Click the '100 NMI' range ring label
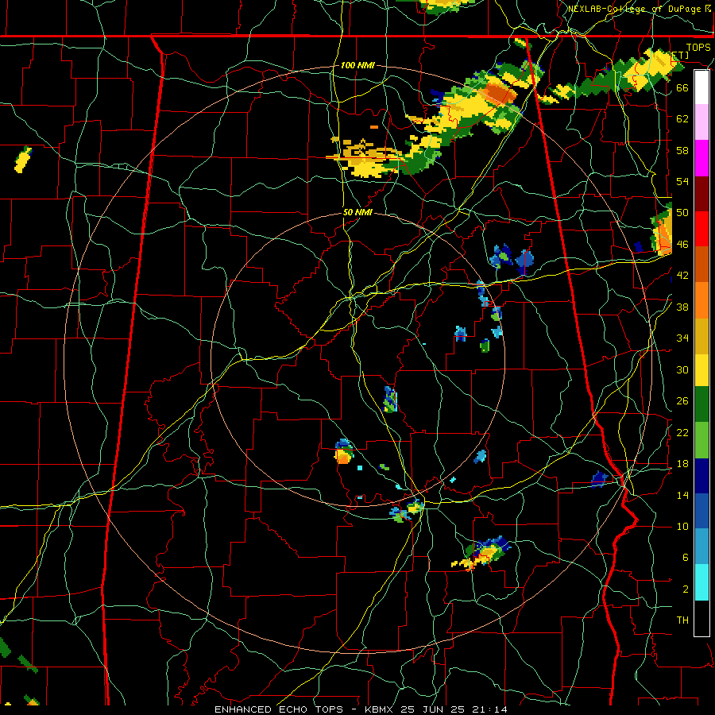 (x=357, y=65)
